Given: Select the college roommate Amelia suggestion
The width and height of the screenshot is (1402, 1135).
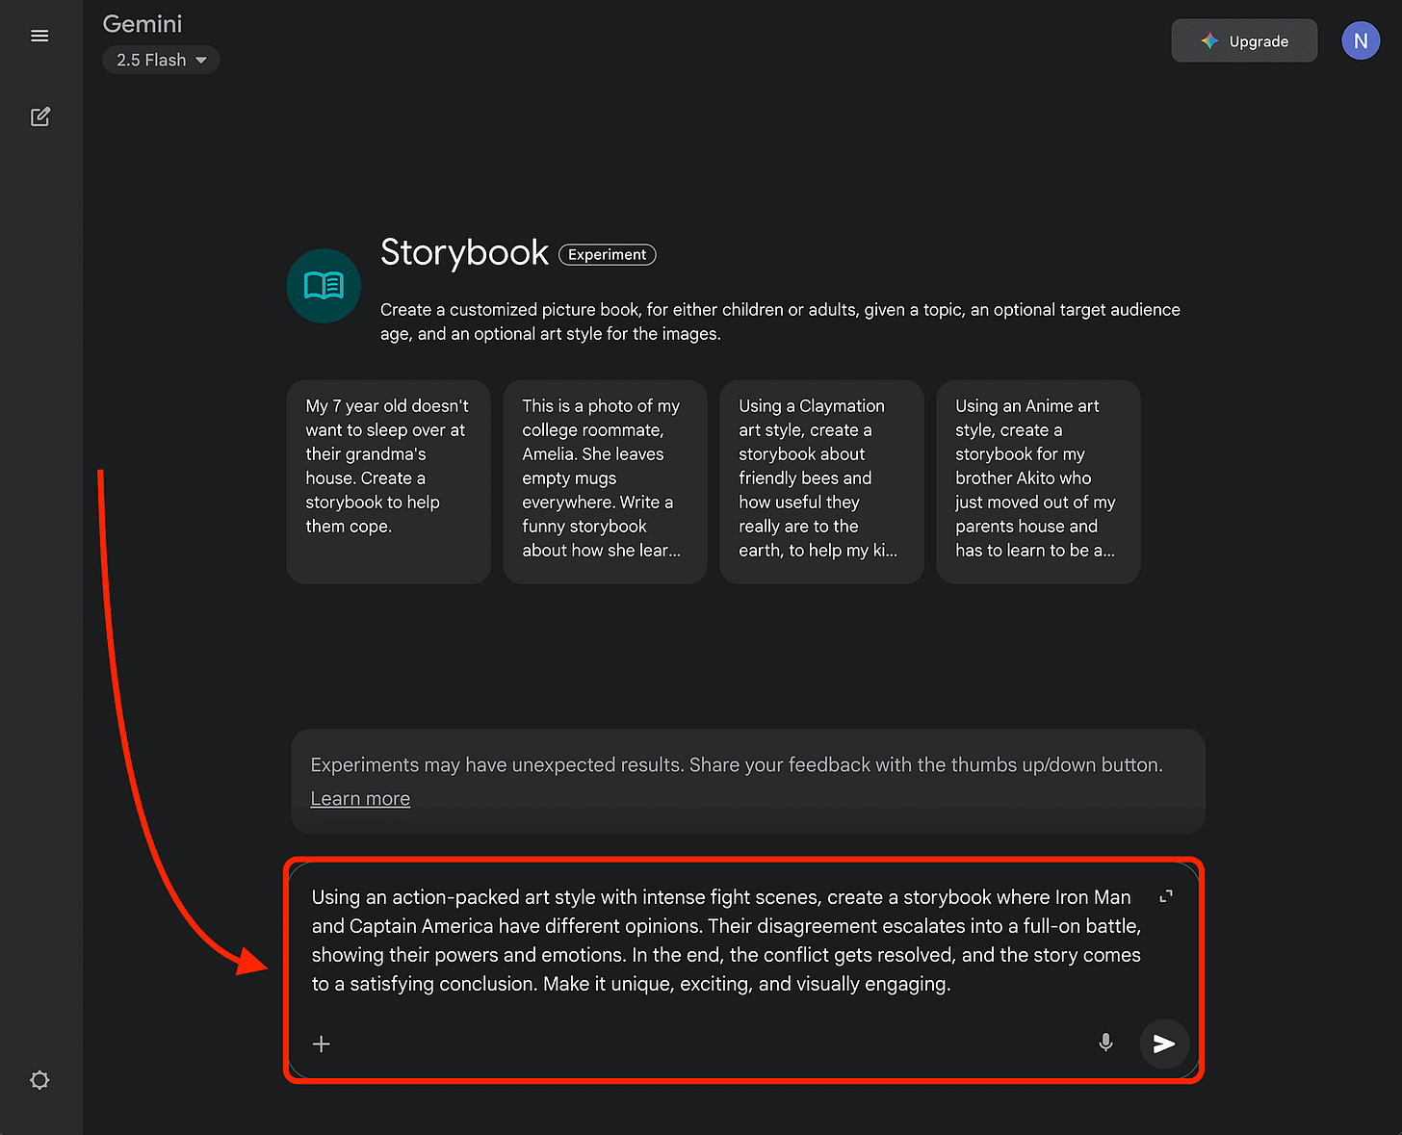Looking at the screenshot, I should pos(606,482).
